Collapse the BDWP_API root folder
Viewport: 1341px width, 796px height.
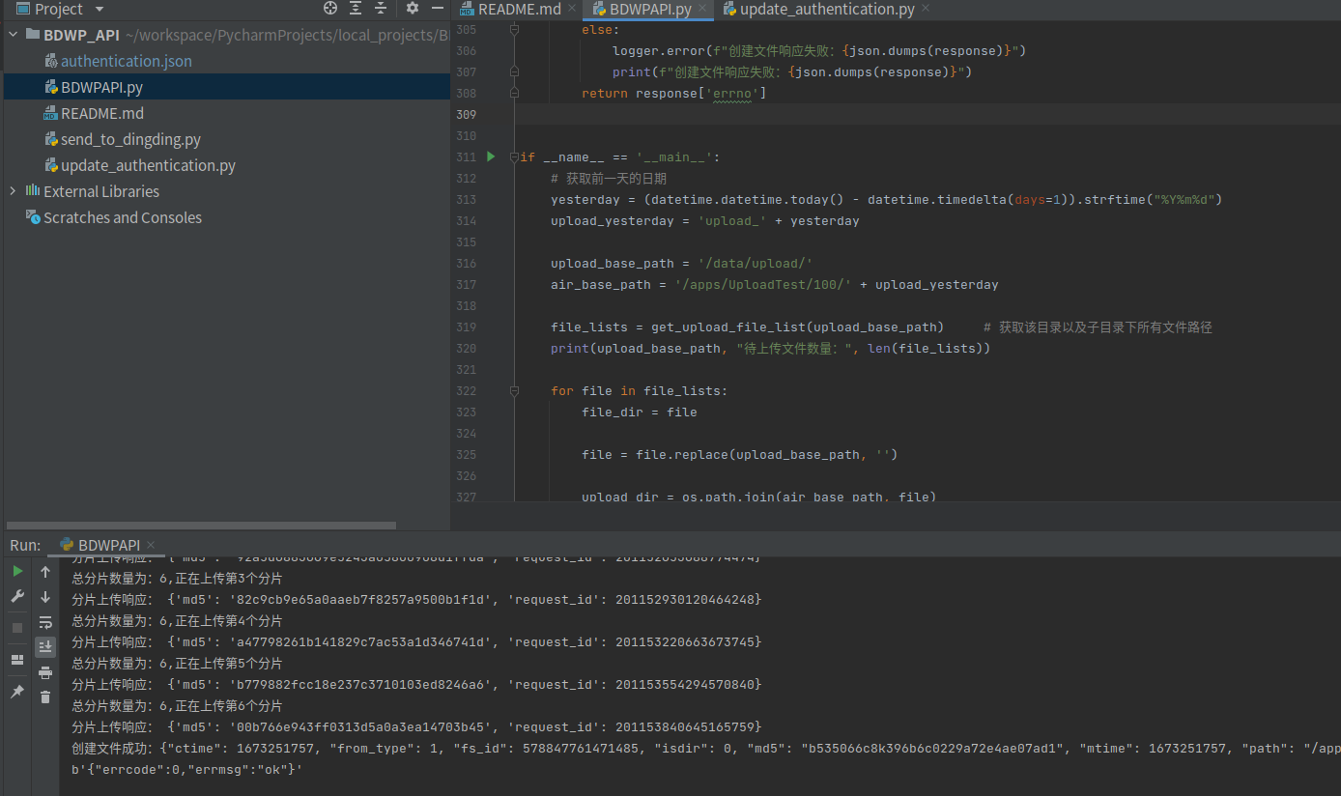point(13,35)
